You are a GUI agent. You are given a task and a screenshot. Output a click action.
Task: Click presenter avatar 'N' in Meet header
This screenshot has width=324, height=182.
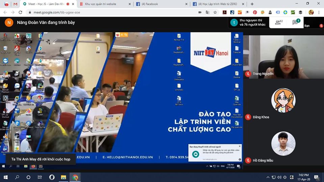(9, 23)
